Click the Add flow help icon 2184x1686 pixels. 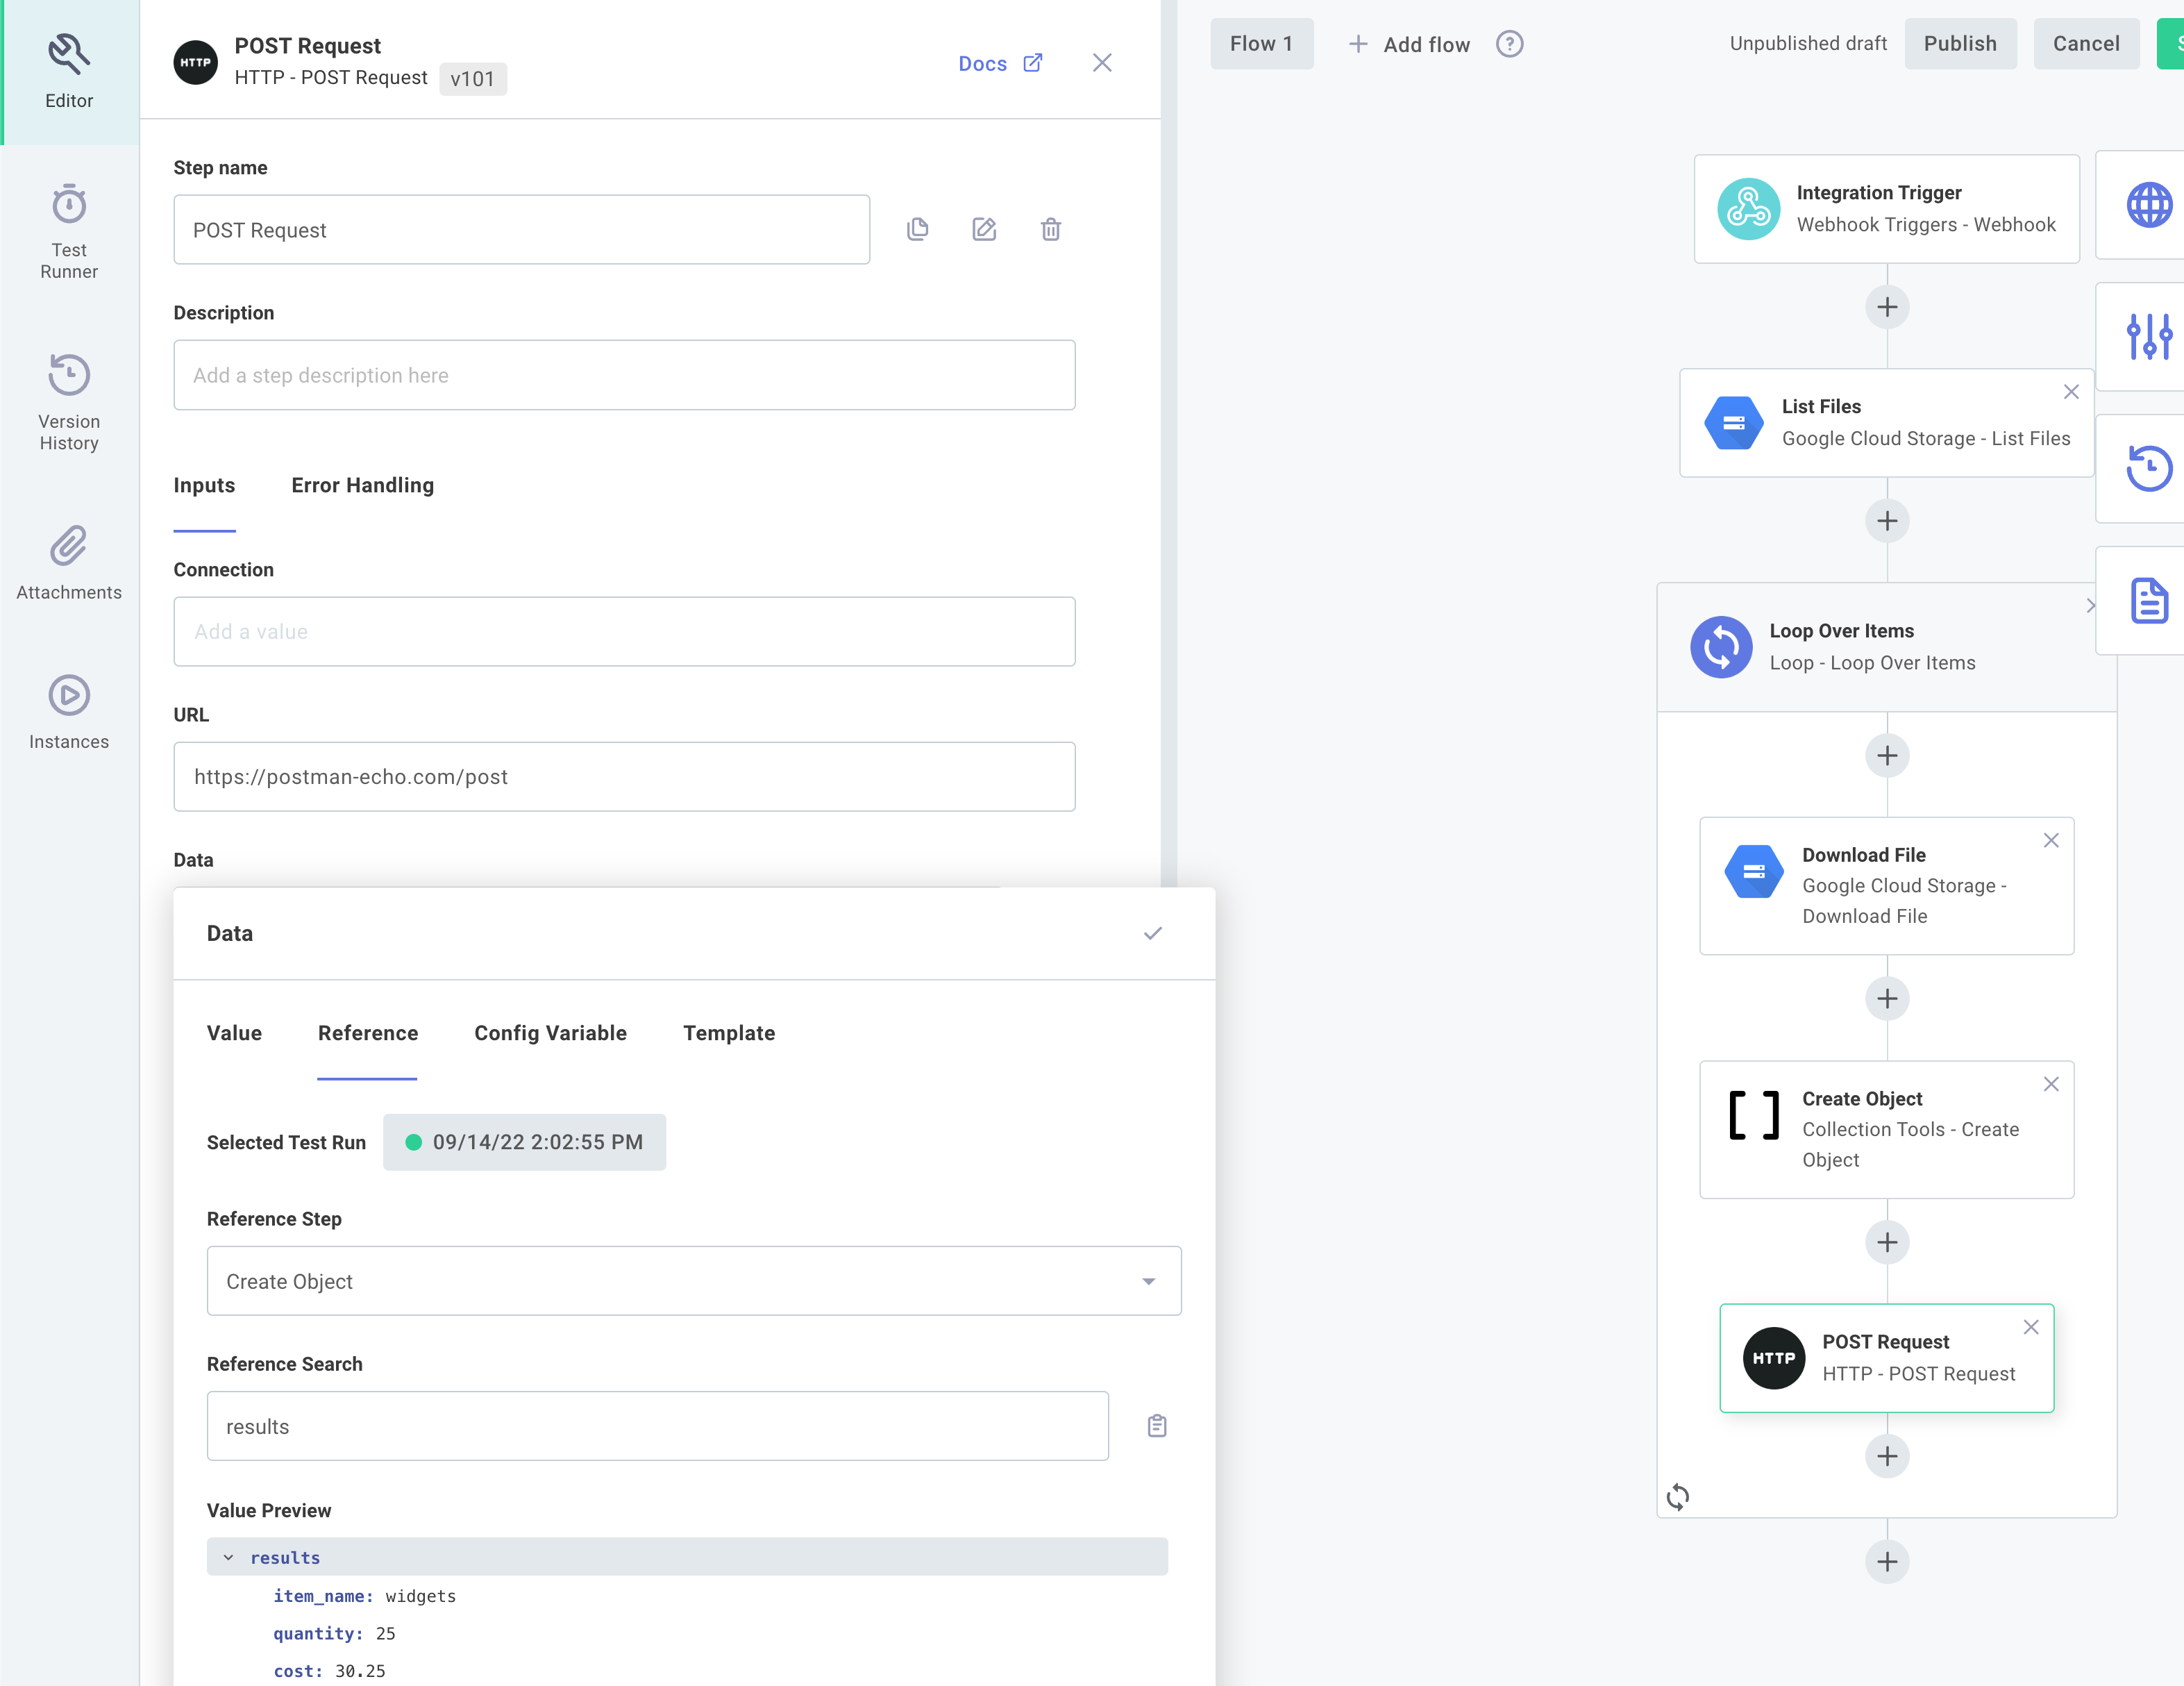click(1509, 44)
